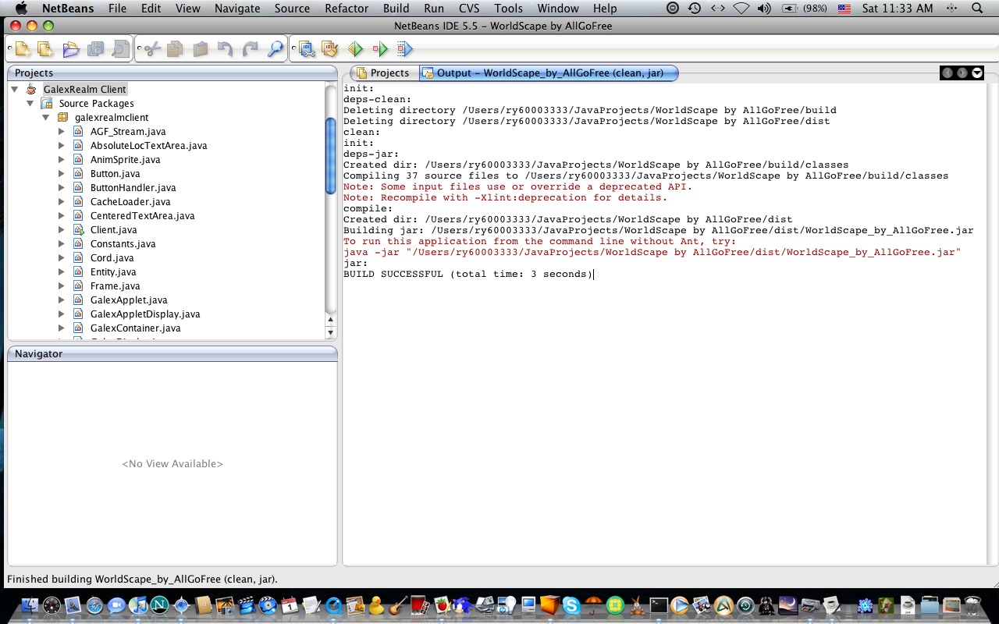Expand GalexApplet.java tree node

pos(62,300)
